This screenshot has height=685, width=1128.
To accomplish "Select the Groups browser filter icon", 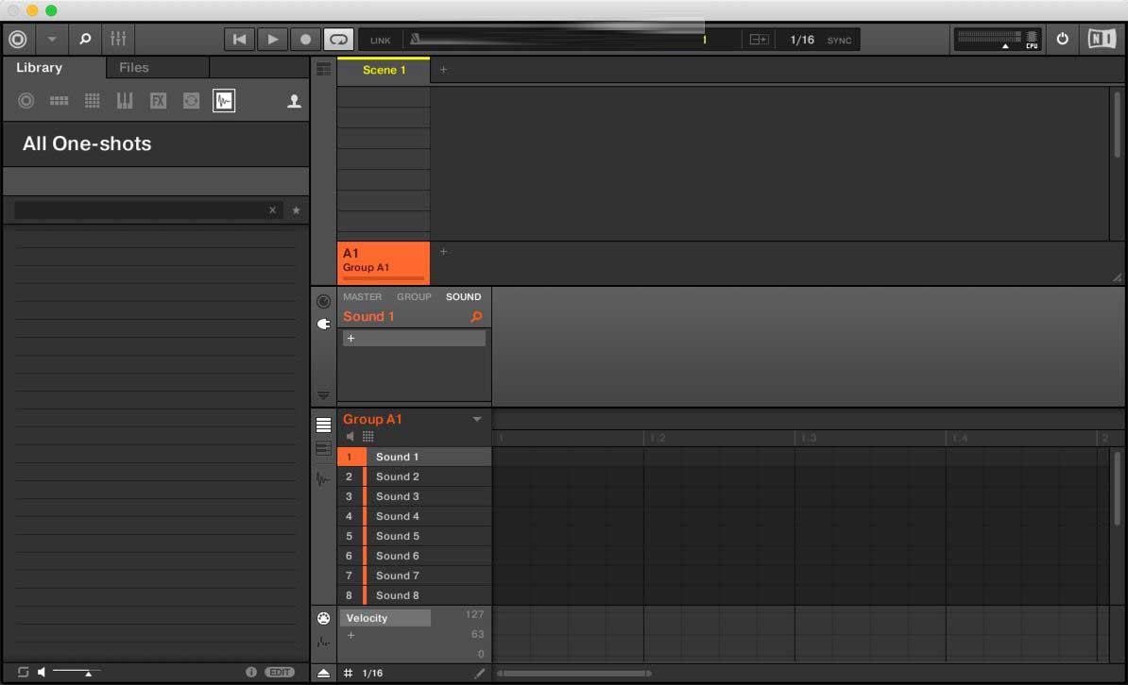I will (x=59, y=101).
